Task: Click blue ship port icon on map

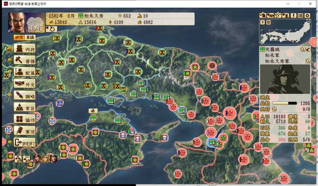Action: [x=60, y=103]
